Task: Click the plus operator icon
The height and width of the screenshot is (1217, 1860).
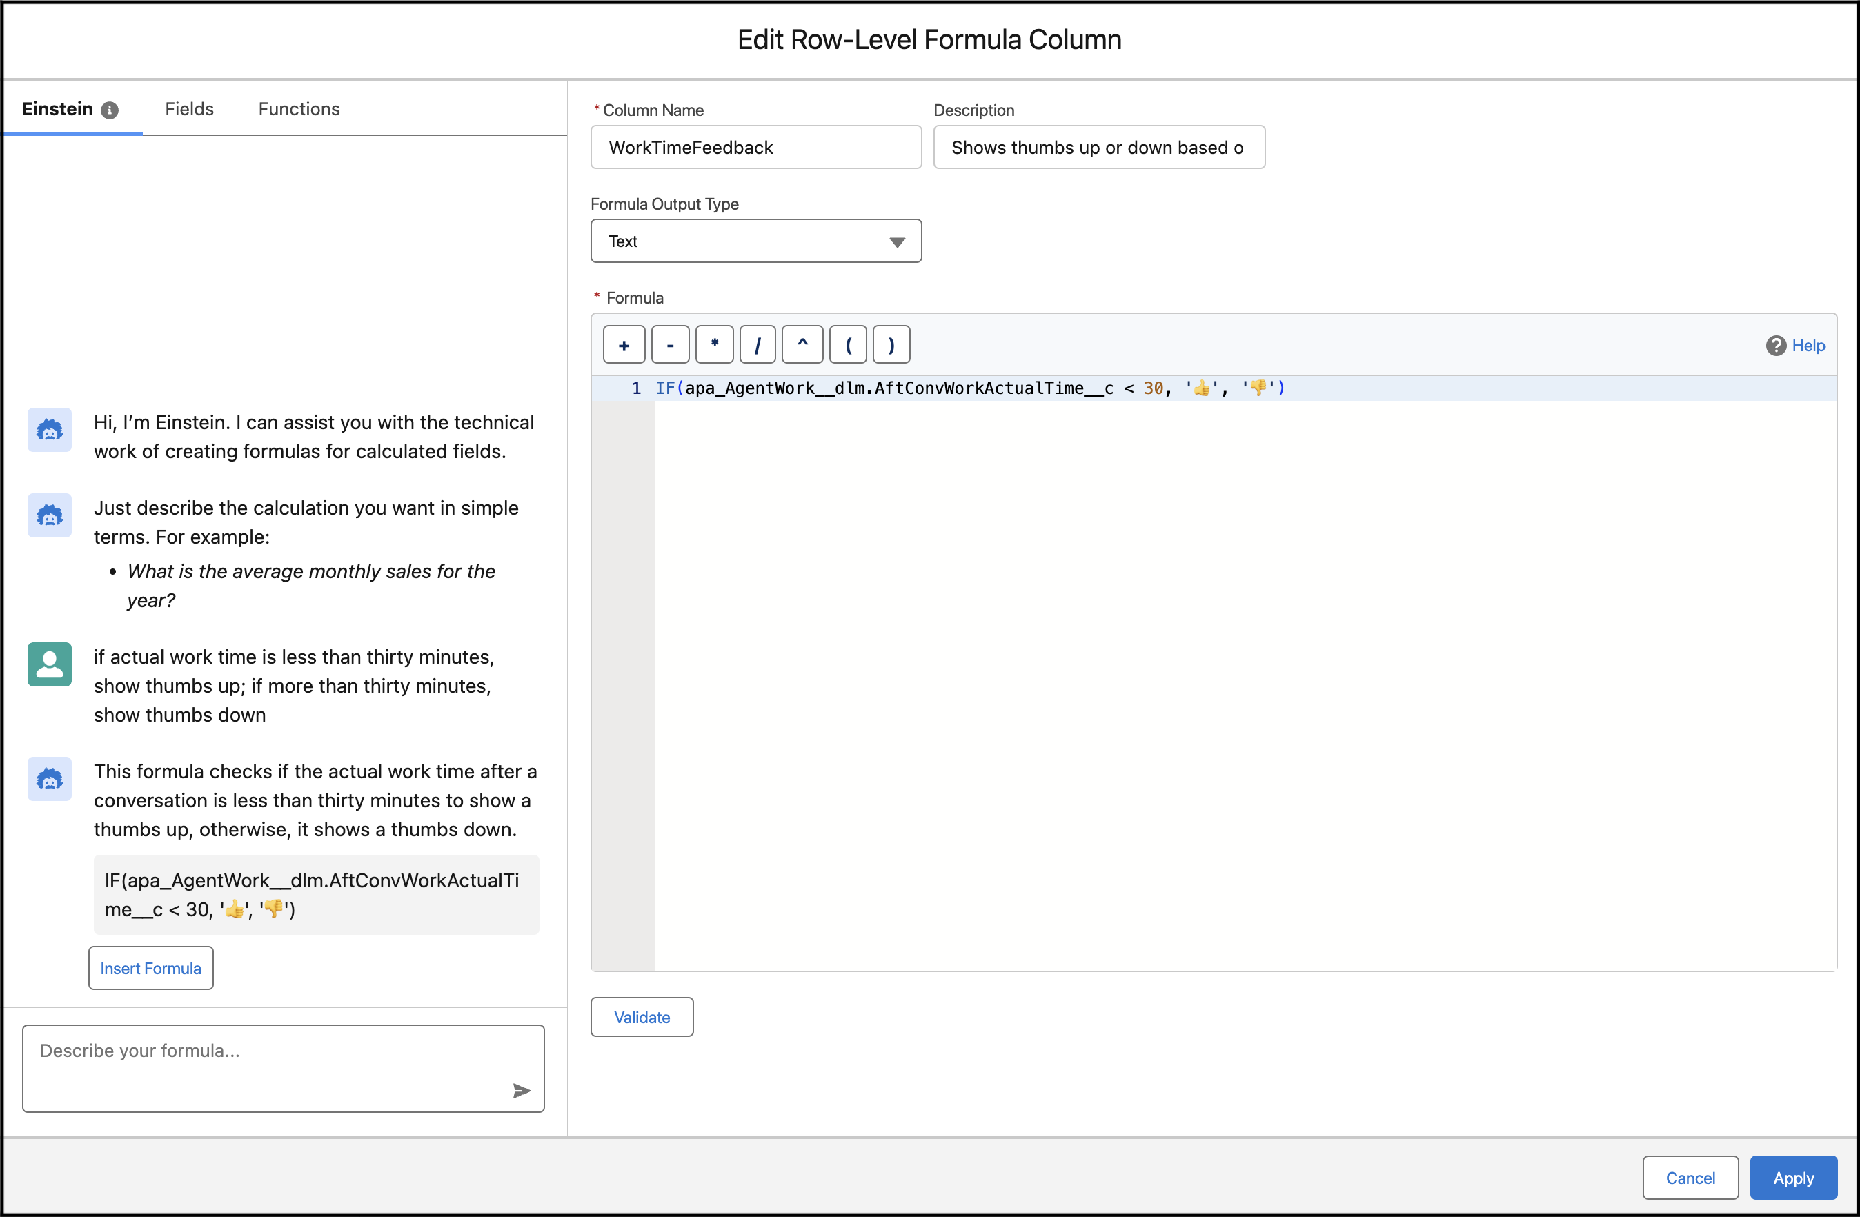Action: coord(624,344)
